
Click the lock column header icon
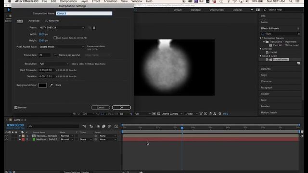pos(16,133)
